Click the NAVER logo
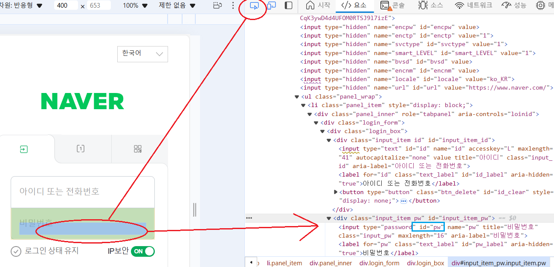This screenshot has width=554, height=267. [82, 102]
